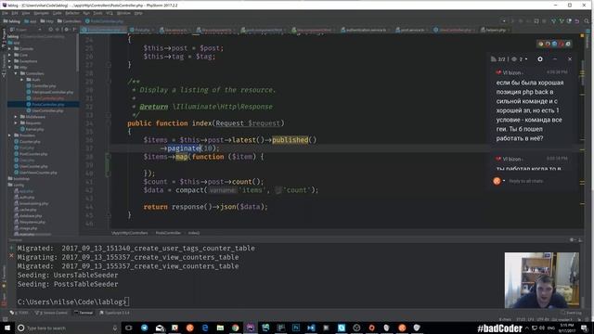
Task: Click the terminal command prompt line
Action: tap(72, 302)
